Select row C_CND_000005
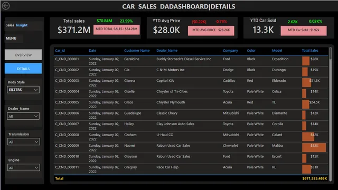 pyautogui.click(x=191, y=104)
